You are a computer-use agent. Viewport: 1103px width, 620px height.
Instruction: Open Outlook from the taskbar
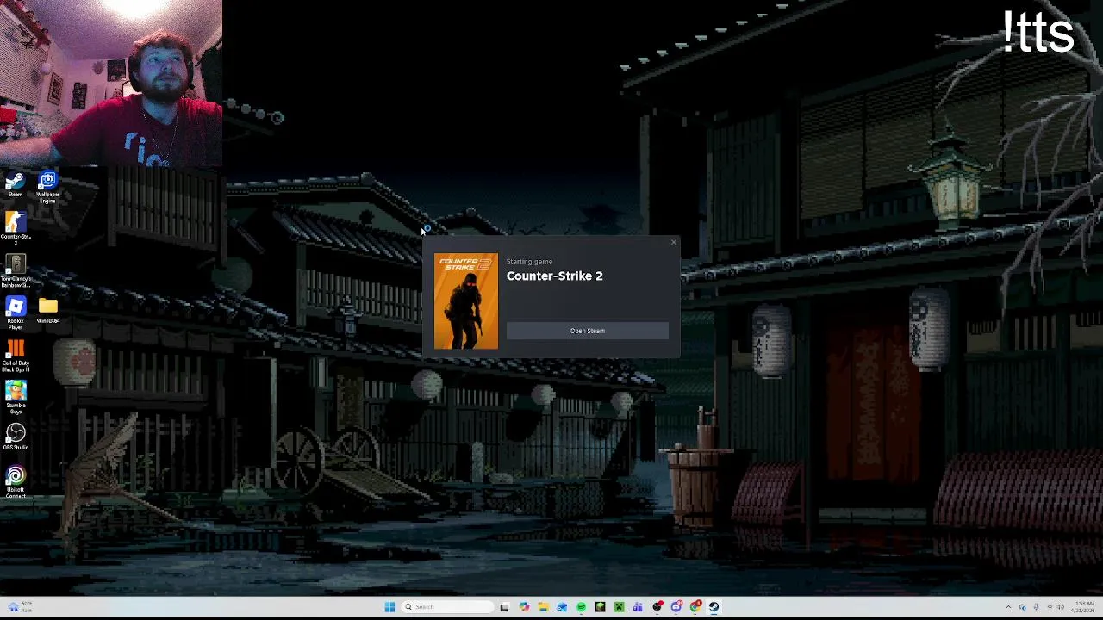point(562,607)
